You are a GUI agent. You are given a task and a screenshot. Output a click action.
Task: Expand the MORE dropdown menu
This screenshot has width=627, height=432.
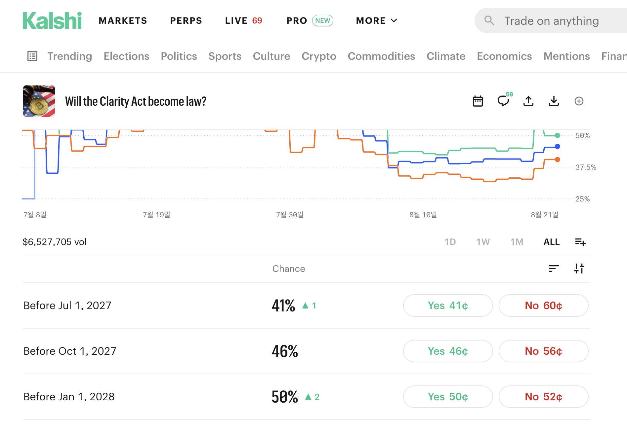coord(377,20)
